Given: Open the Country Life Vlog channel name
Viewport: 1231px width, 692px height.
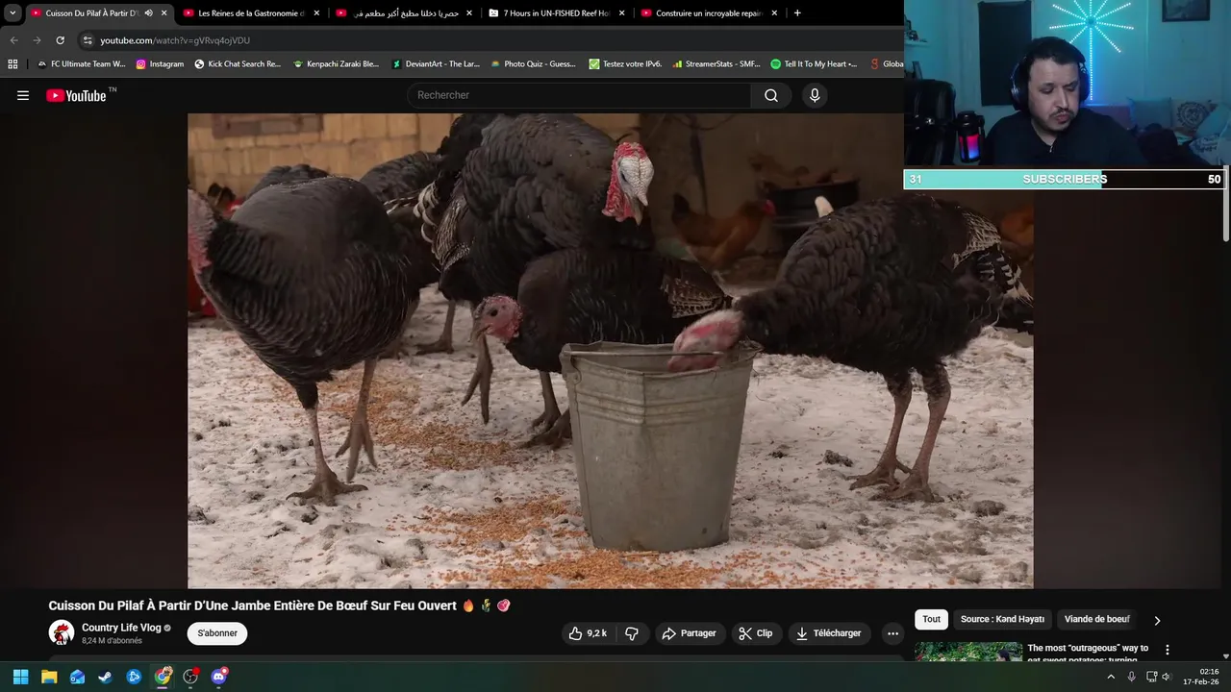Looking at the screenshot, I should [121, 628].
